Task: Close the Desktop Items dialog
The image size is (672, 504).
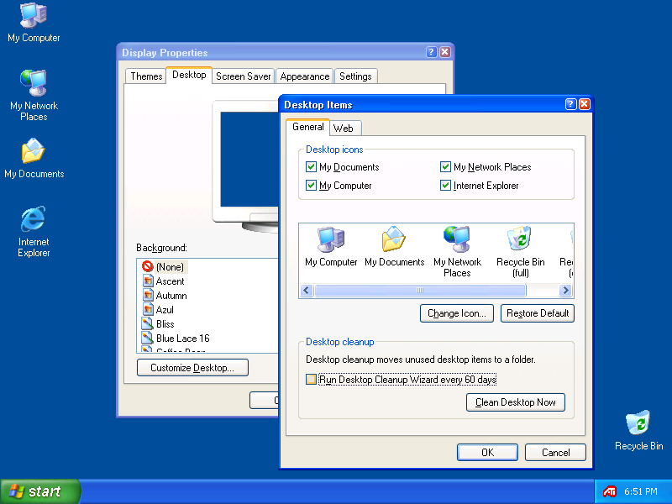Action: (584, 104)
